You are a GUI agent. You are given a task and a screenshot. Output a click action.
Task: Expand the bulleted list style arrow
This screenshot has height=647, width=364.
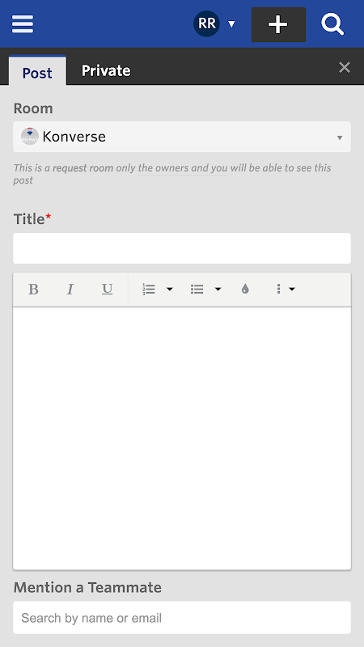point(218,290)
